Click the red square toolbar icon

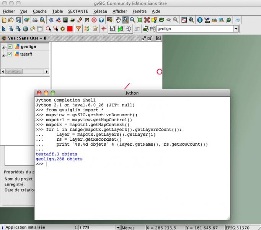tap(70, 29)
